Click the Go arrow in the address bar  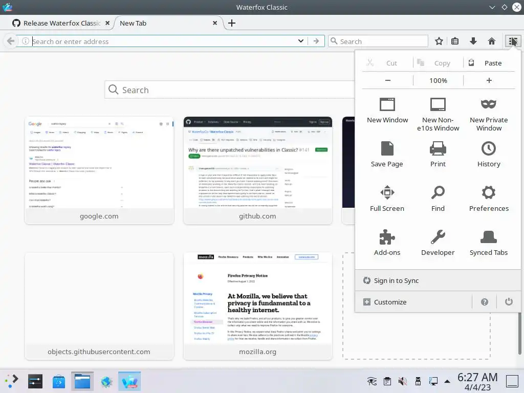[316, 41]
